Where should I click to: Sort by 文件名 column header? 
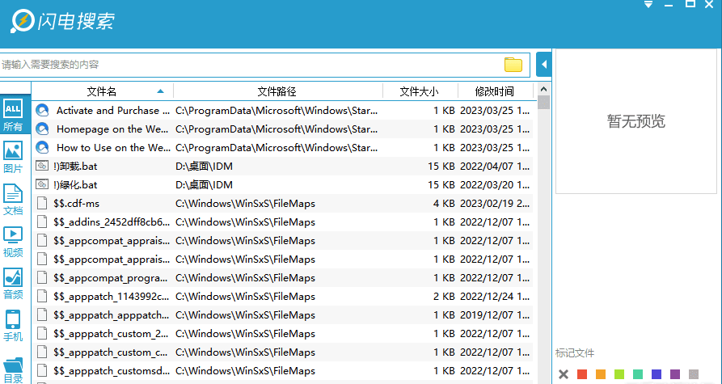click(x=102, y=91)
